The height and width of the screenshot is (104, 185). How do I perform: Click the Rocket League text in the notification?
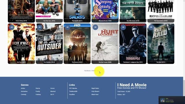[x=170, y=102]
